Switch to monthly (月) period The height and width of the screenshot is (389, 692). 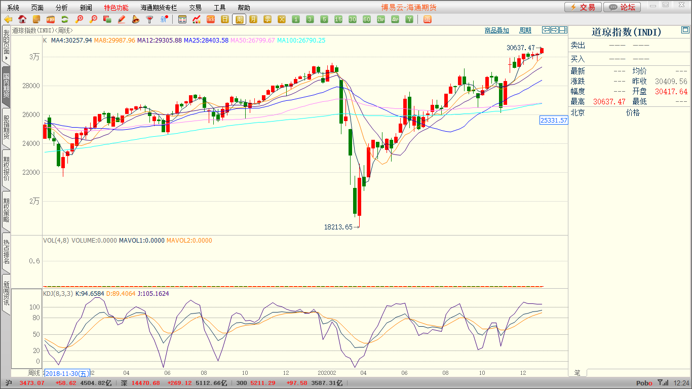253,19
